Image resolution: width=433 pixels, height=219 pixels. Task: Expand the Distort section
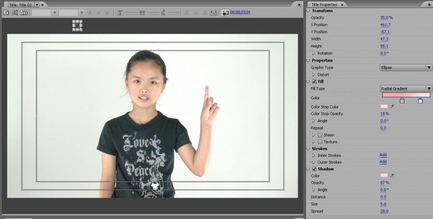click(313, 75)
